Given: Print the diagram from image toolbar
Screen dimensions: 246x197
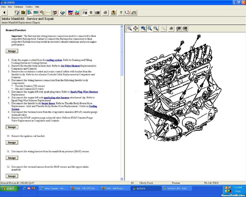Looking at the screenshot, I should [171, 28].
